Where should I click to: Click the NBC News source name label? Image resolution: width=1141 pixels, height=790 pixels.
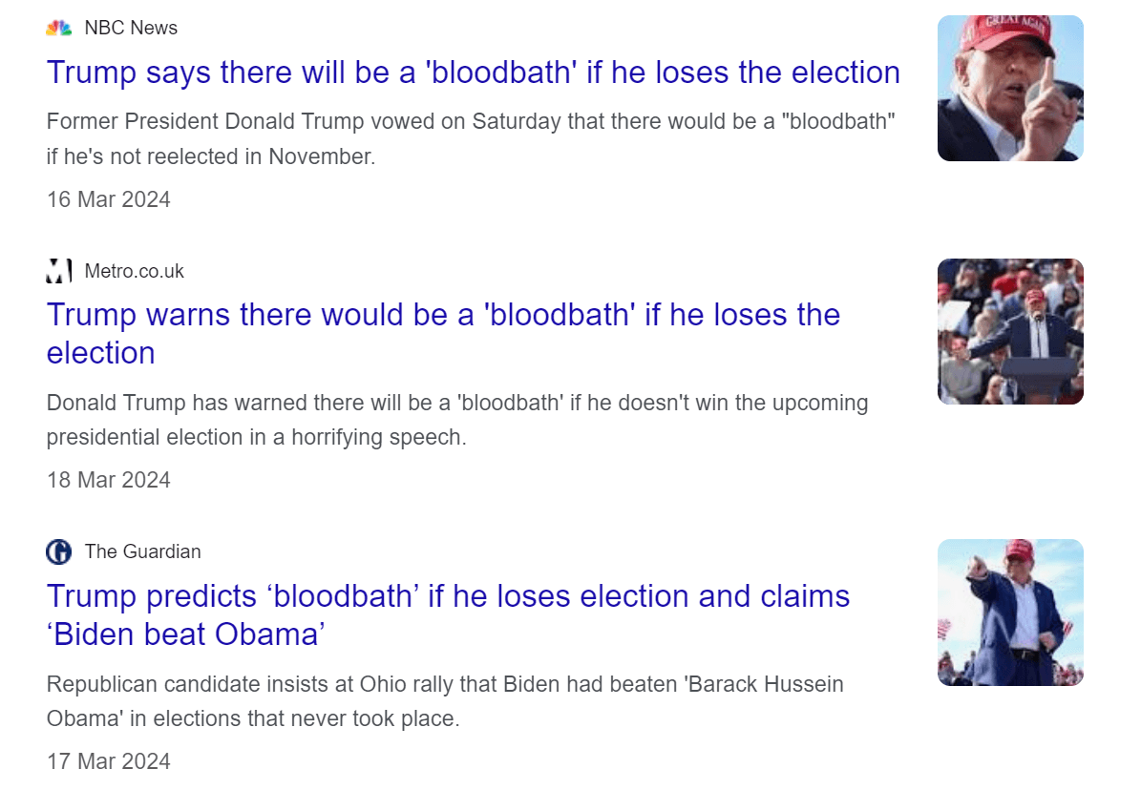click(x=131, y=28)
